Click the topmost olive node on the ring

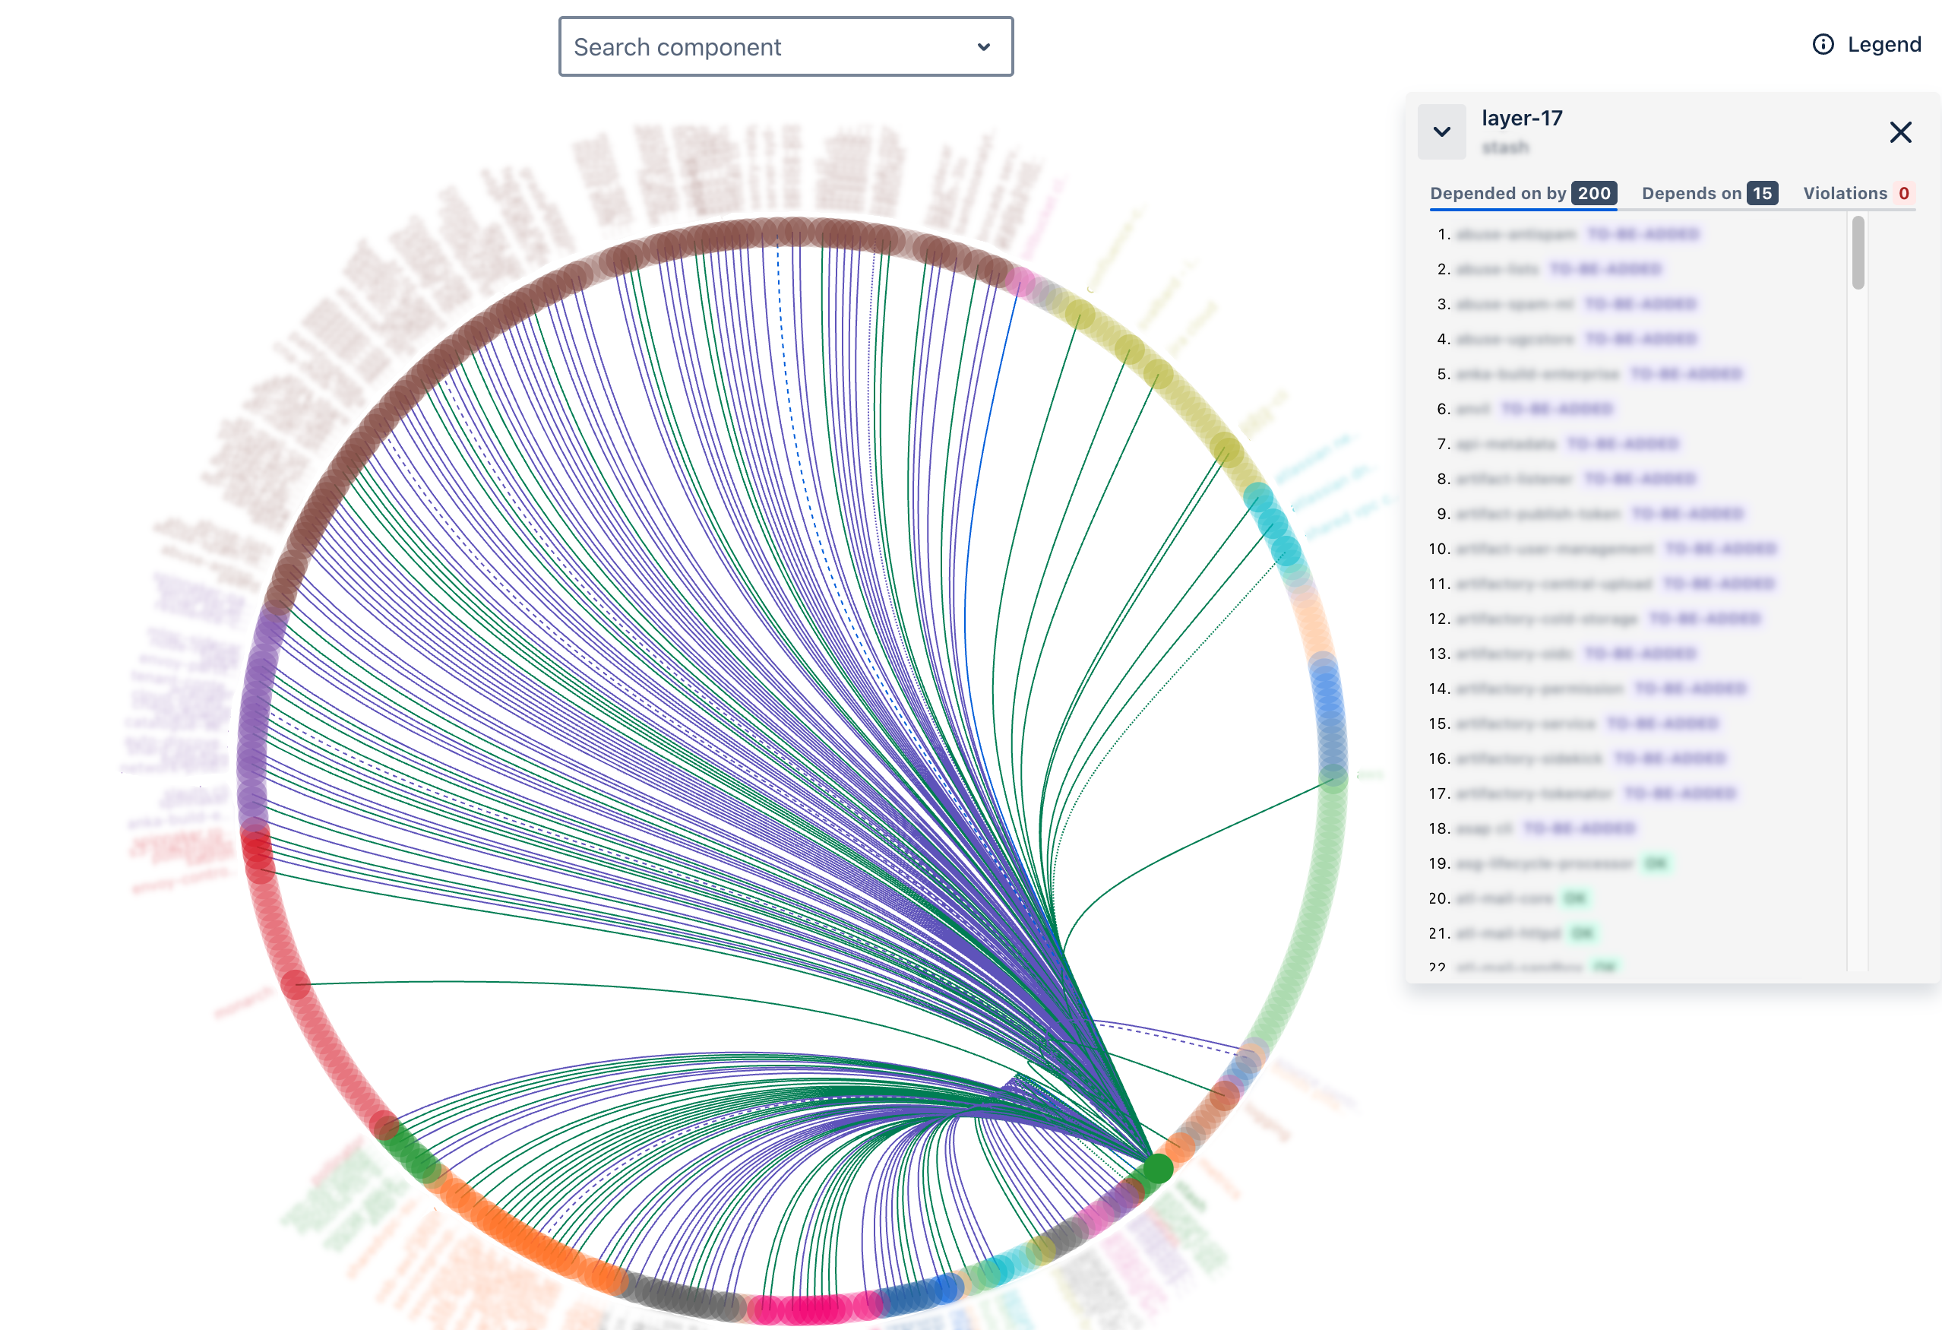tap(1080, 315)
